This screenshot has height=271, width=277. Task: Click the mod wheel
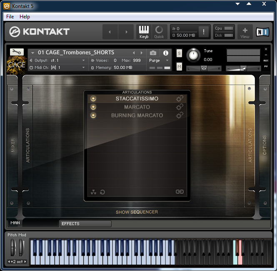21,248
